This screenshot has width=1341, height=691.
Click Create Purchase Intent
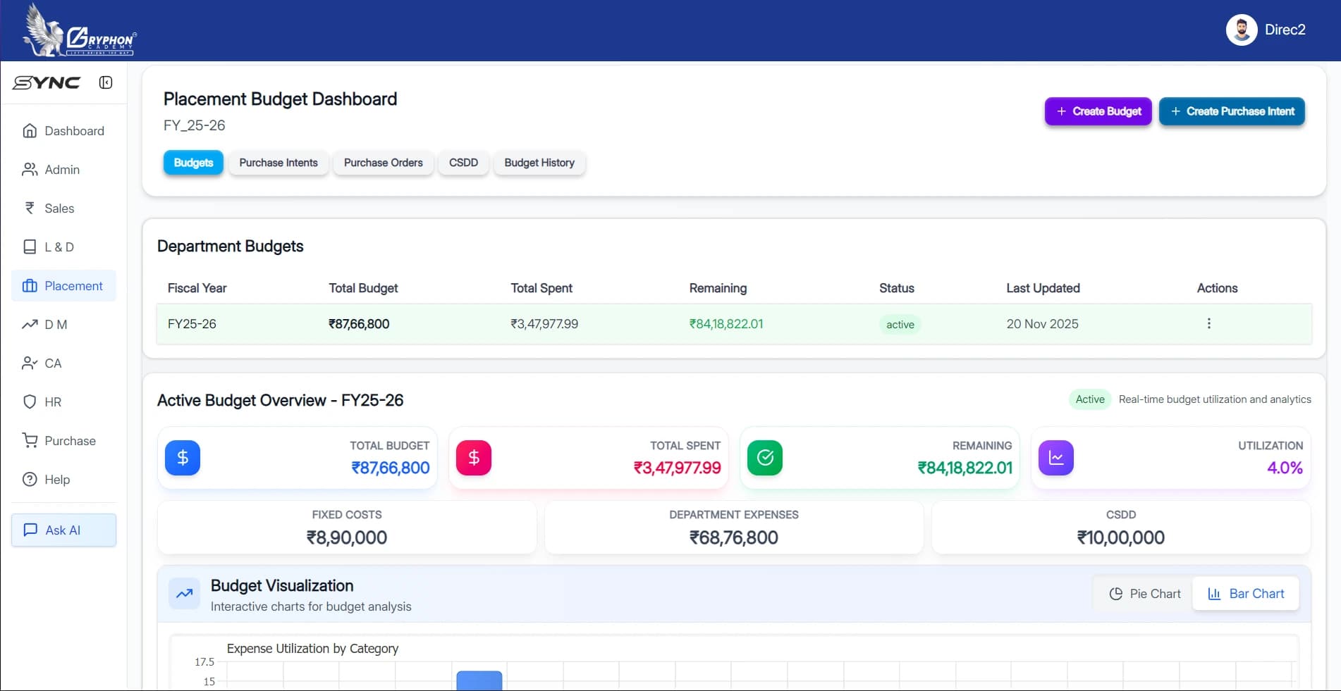[x=1232, y=111]
